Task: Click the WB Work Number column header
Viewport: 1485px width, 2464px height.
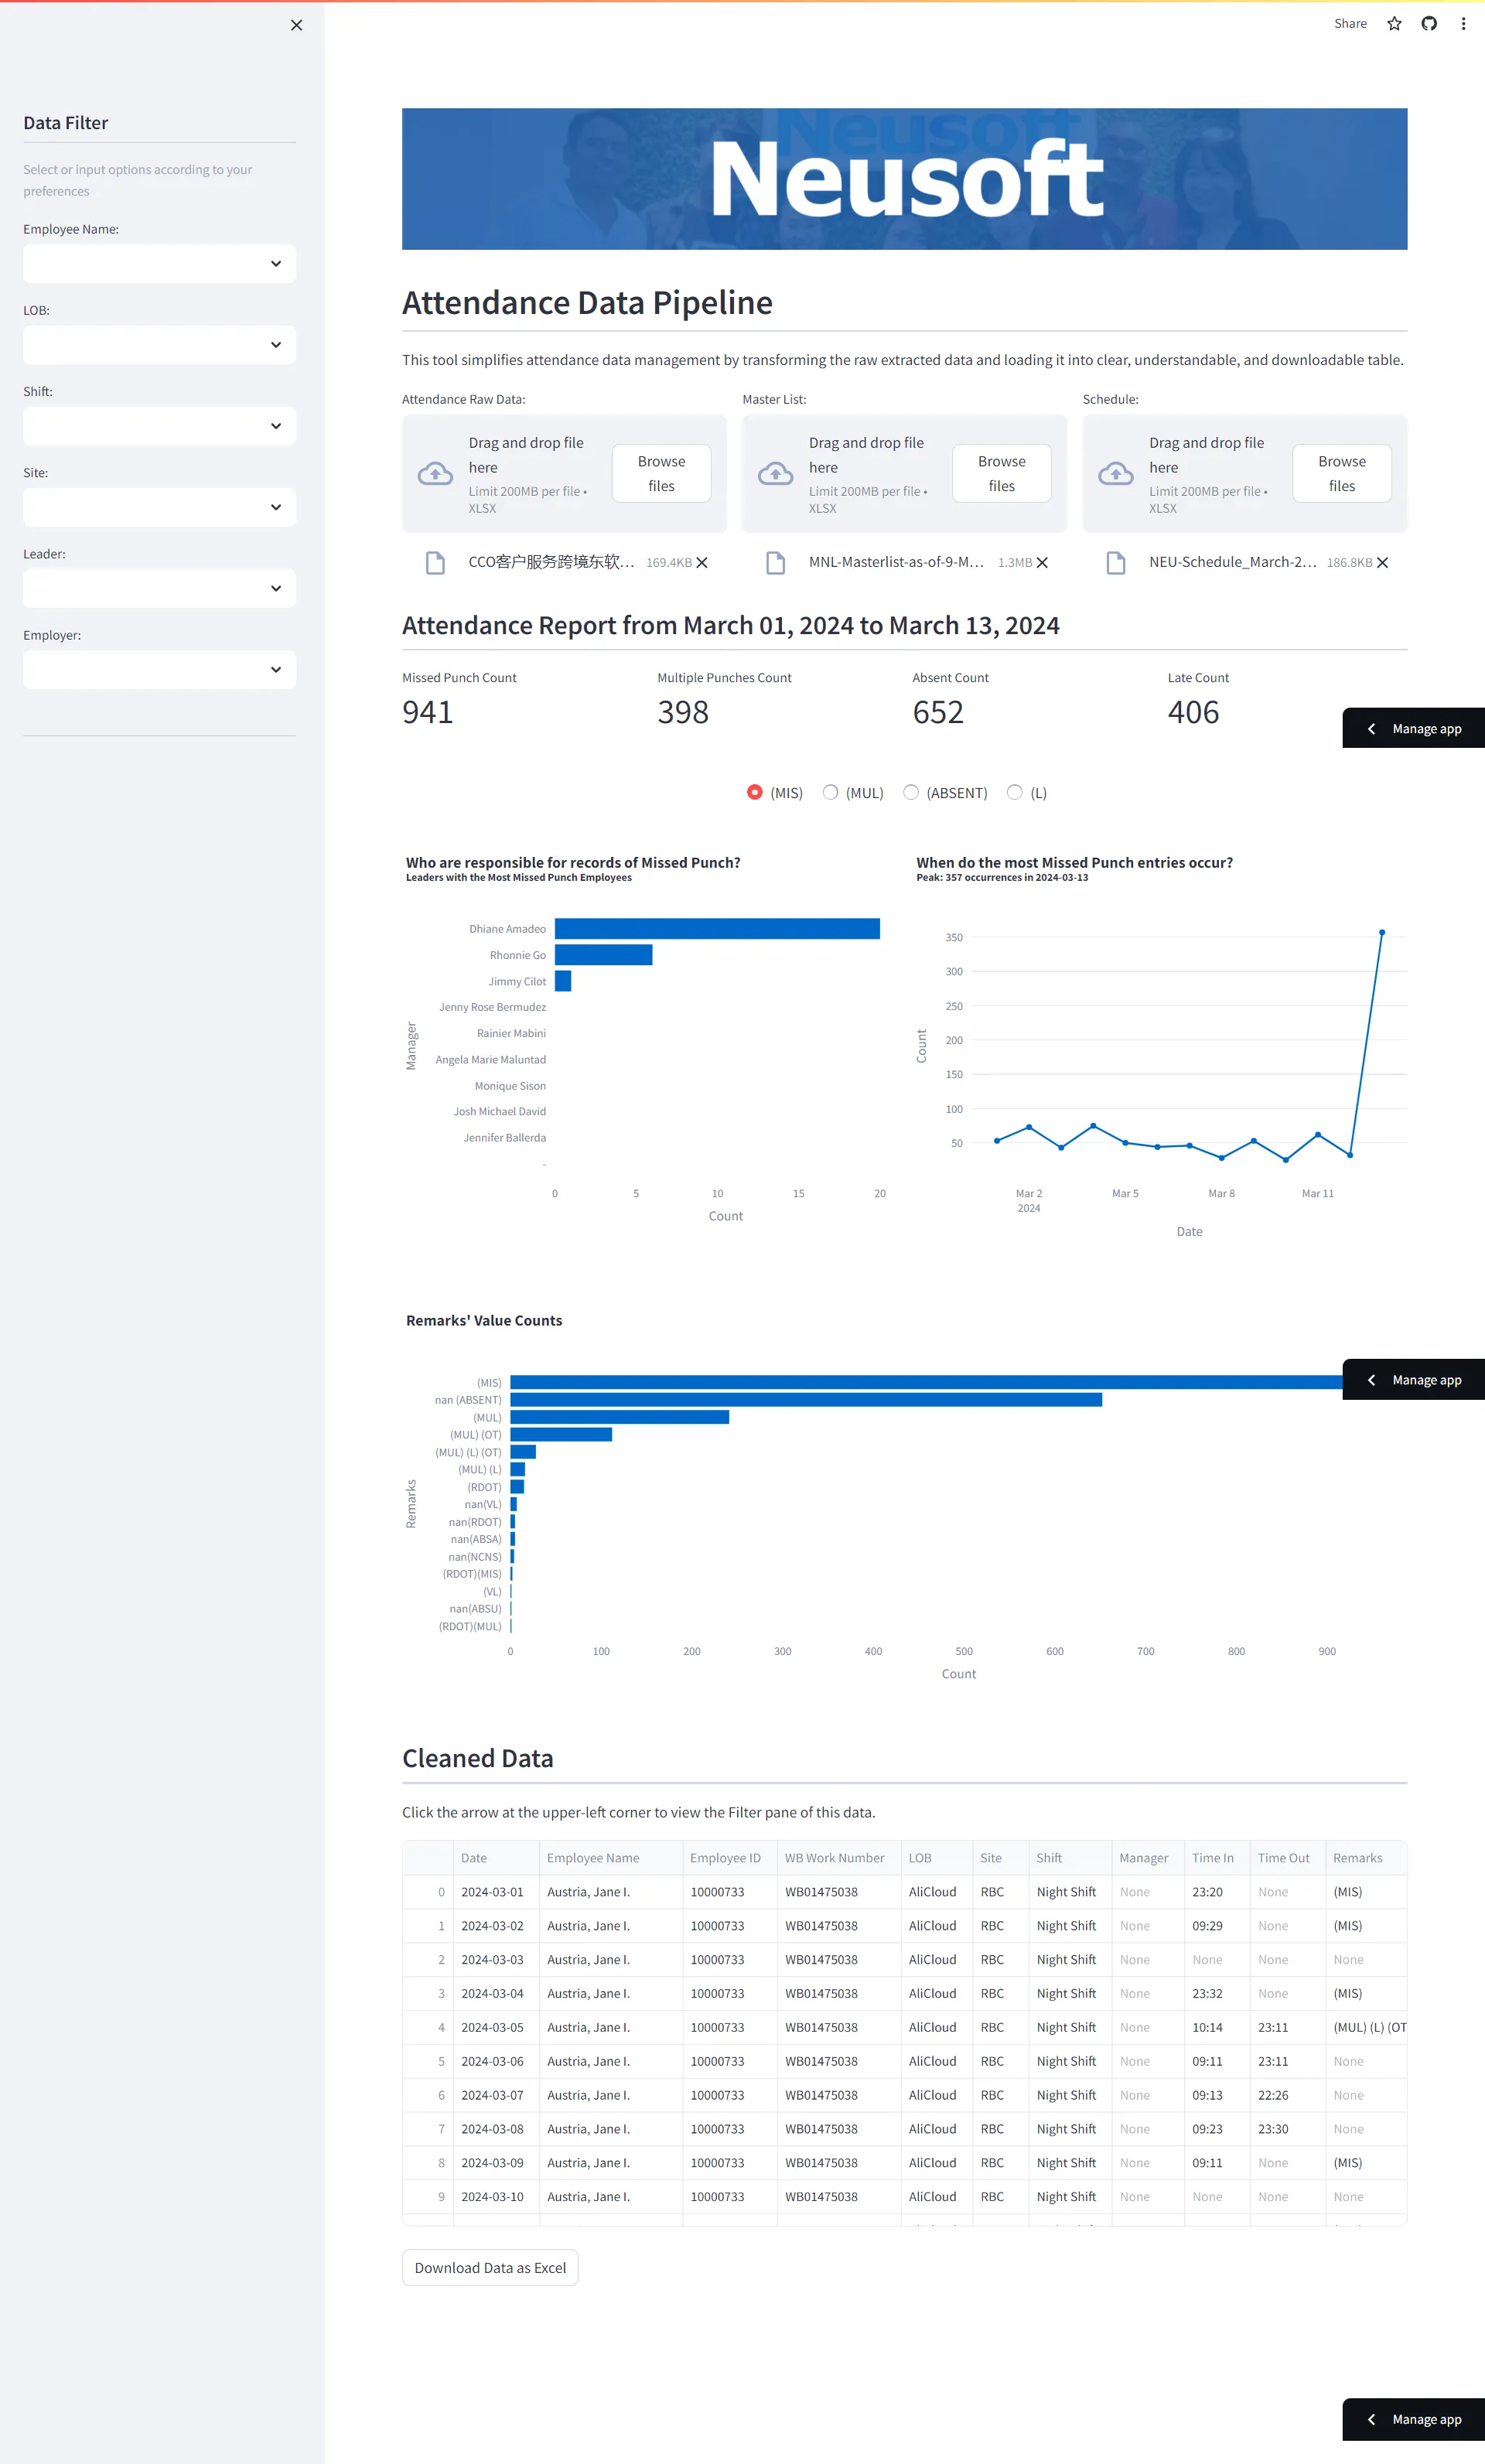Action: pyautogui.click(x=839, y=1858)
